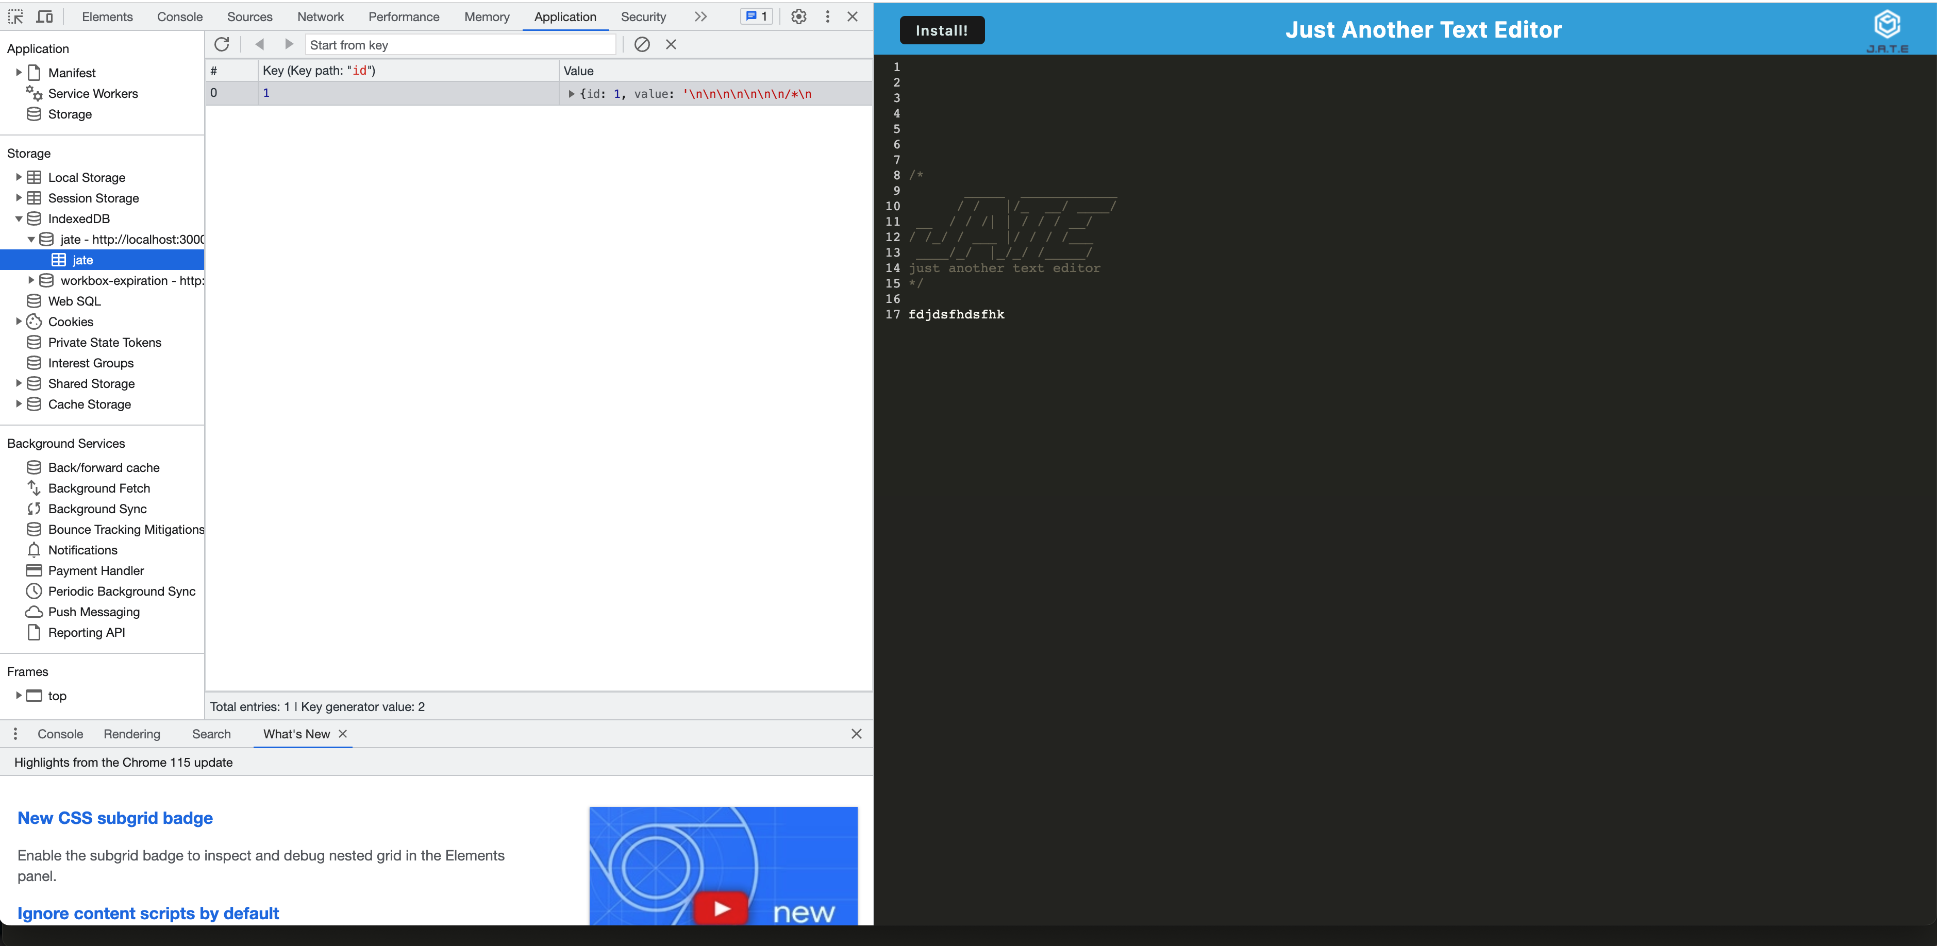Image resolution: width=1937 pixels, height=946 pixels.
Task: Click the more tabs chevron icon
Action: (x=700, y=16)
